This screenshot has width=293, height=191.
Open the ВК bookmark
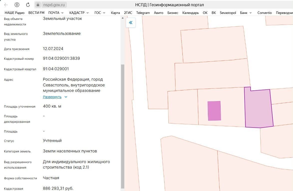click(214, 13)
